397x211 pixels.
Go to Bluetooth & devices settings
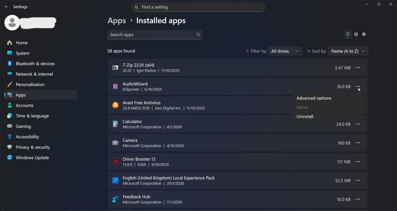coord(35,64)
